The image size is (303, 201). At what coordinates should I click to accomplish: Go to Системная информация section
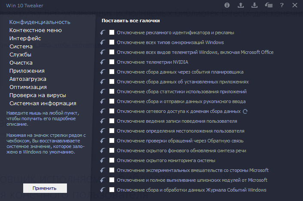pyautogui.click(x=43, y=103)
